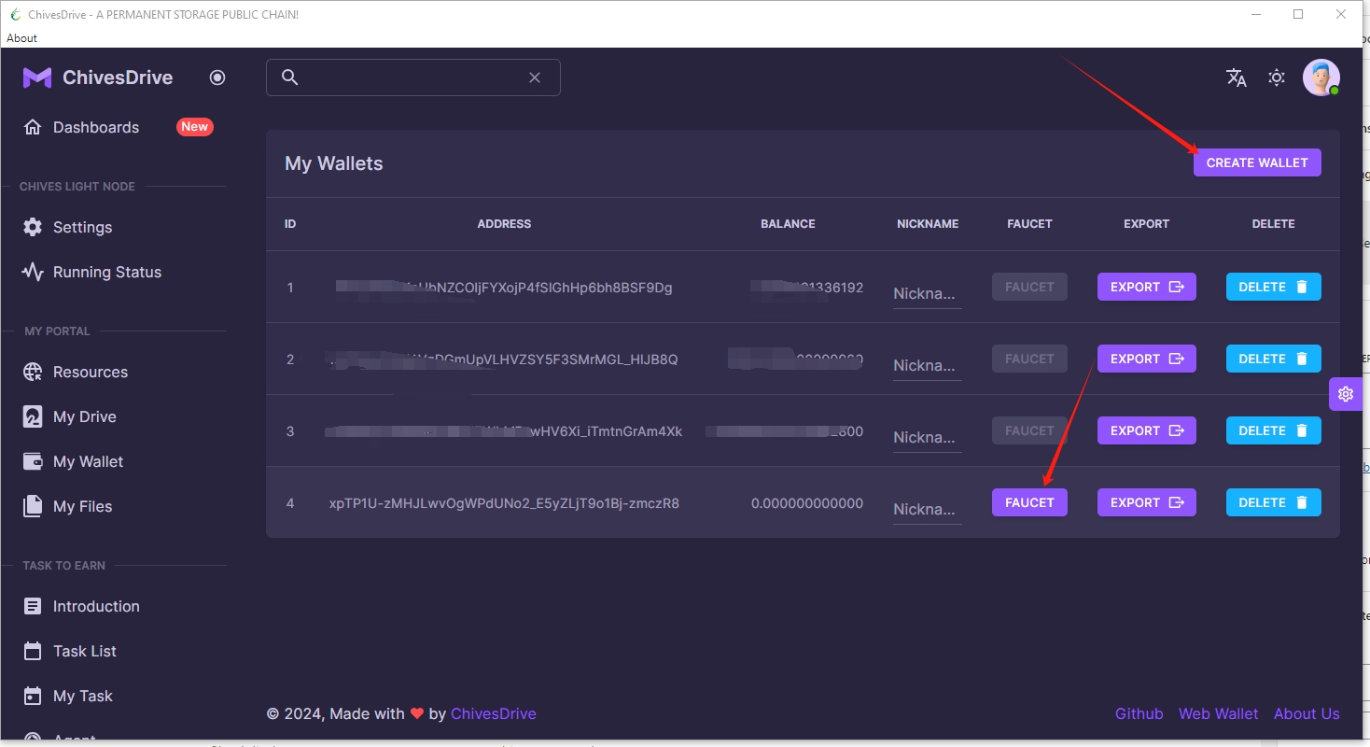
Task: Open the Web Wallet footer link
Action: coord(1219,713)
